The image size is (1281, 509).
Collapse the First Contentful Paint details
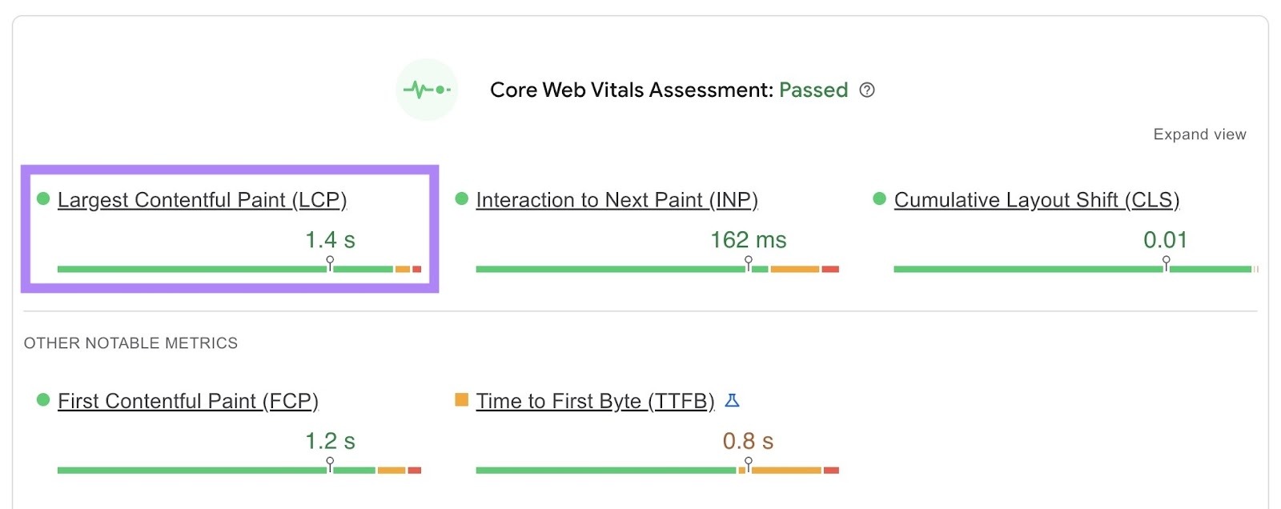[187, 401]
